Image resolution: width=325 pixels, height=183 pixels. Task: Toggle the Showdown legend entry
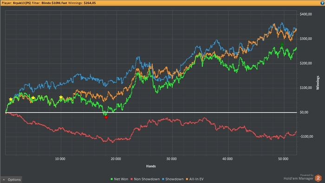173,179
